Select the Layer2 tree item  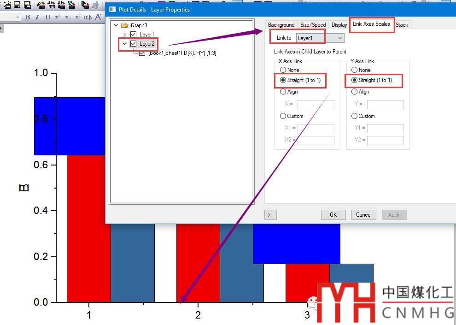(x=147, y=44)
